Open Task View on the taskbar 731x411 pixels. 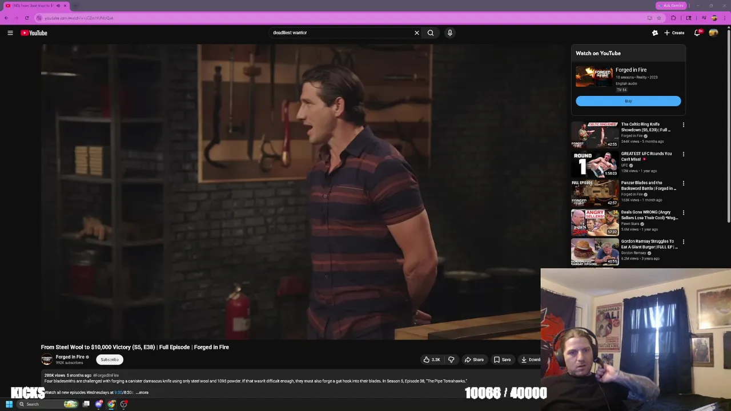tap(86, 404)
